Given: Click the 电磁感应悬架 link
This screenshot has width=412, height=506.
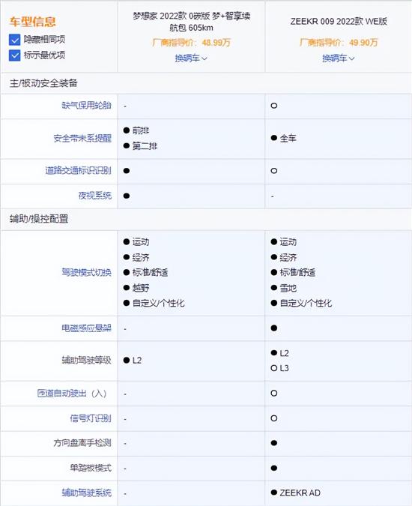Looking at the screenshot, I should [x=86, y=328].
